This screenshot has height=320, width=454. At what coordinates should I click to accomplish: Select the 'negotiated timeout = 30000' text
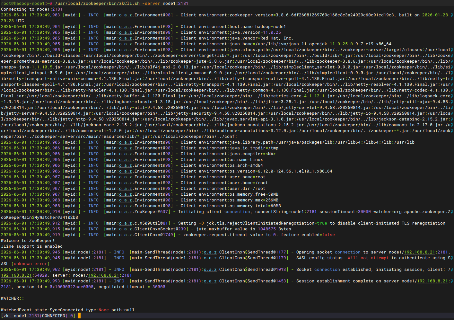[x=132, y=287]
